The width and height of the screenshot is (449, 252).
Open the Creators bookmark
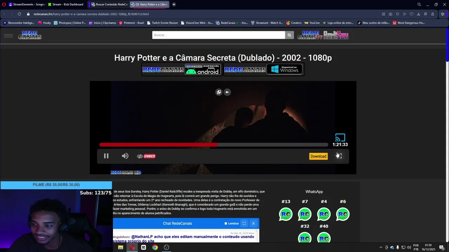coord(294,23)
